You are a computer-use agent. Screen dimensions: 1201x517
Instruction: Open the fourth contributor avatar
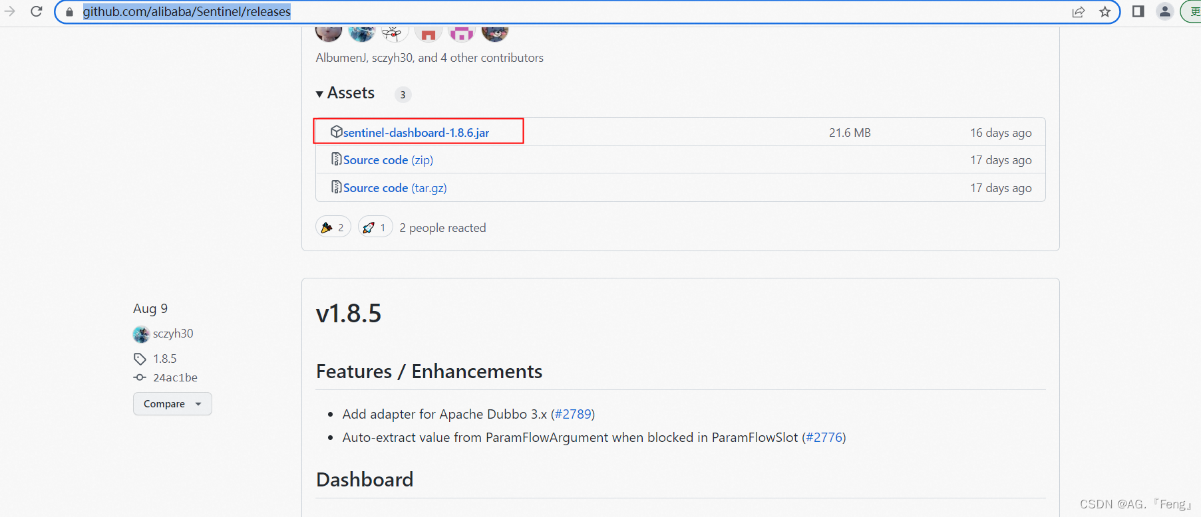pos(429,33)
